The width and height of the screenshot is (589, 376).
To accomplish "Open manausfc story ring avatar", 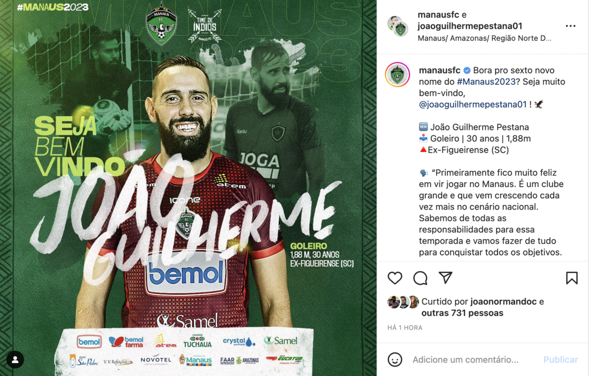I will (x=398, y=75).
